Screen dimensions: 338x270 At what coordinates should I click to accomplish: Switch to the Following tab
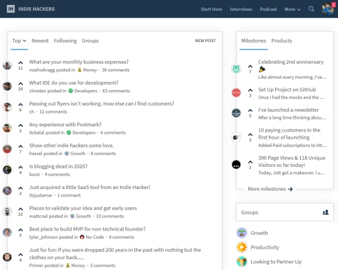point(65,40)
